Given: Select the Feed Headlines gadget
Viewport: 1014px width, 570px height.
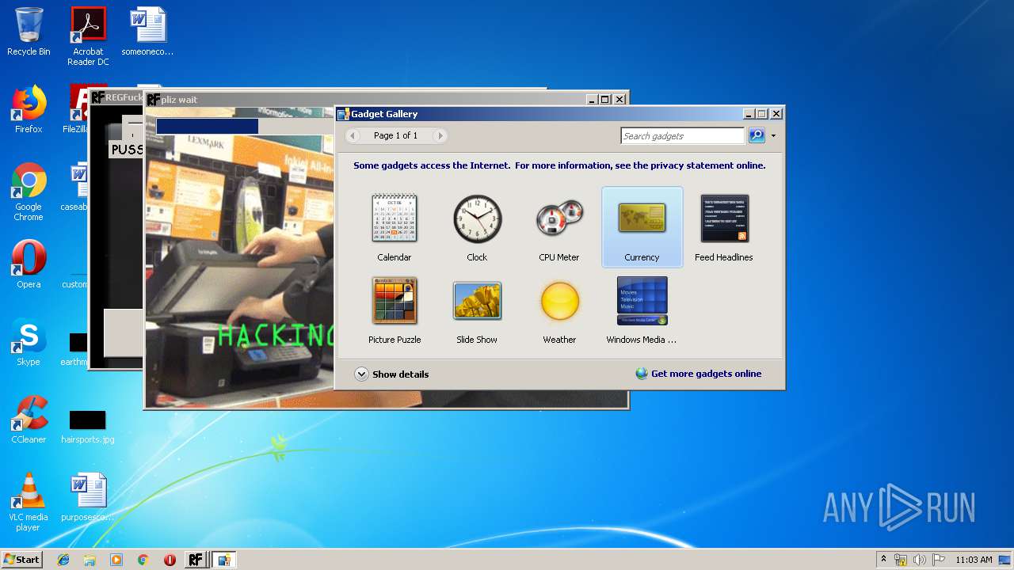Looking at the screenshot, I should [724, 227].
